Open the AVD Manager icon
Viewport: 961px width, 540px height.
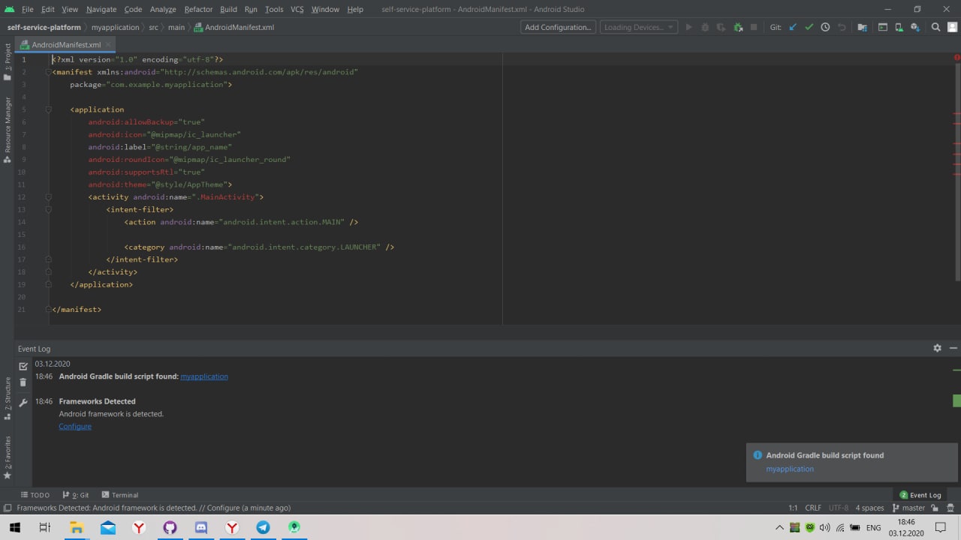[x=899, y=27]
